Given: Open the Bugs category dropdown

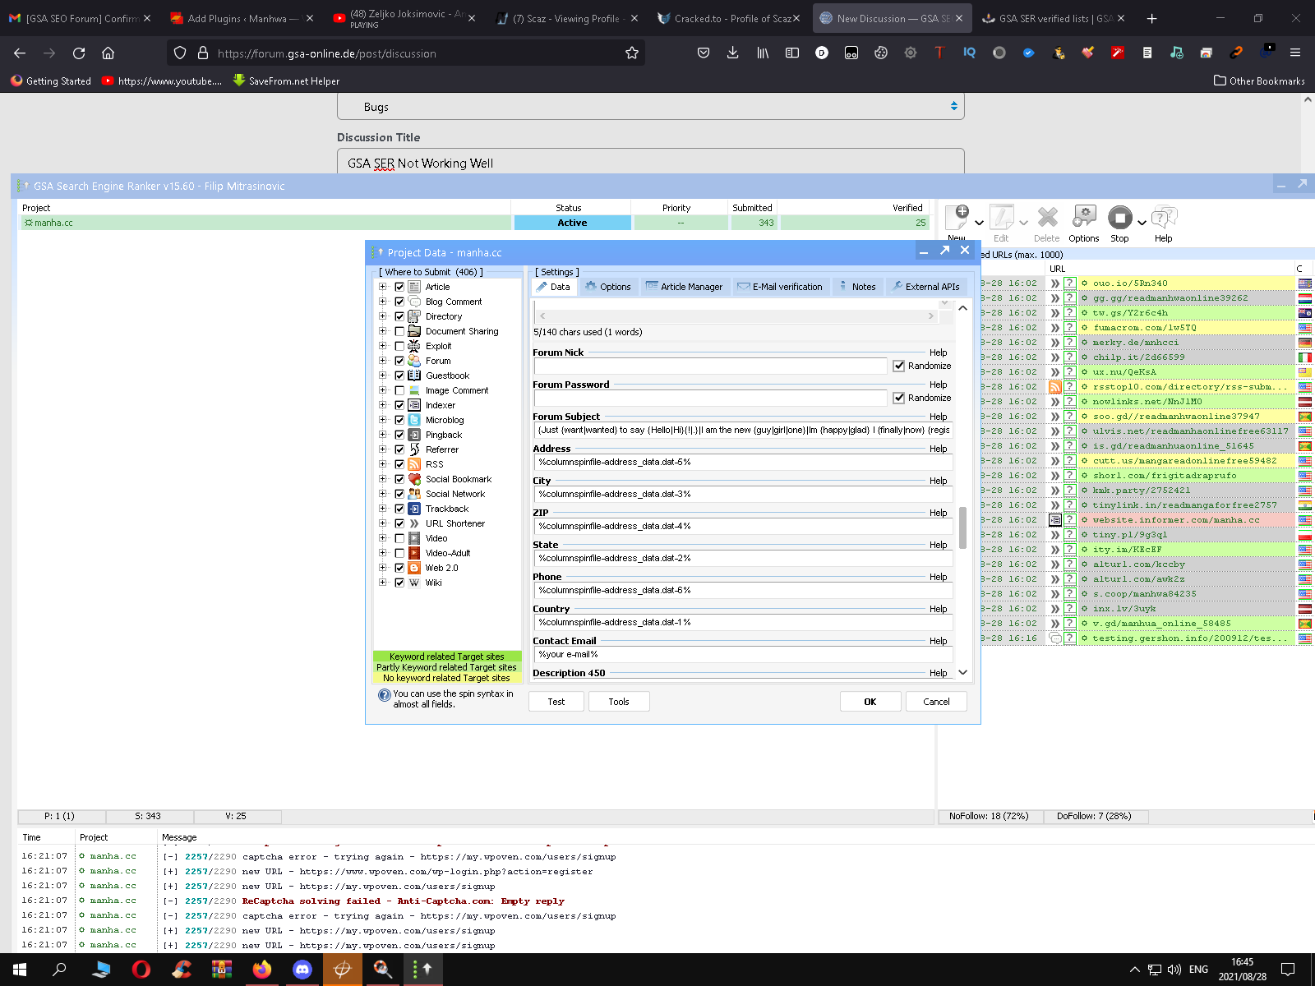Looking at the screenshot, I should pyautogui.click(x=650, y=106).
